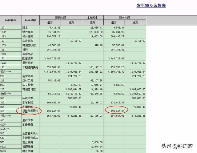Click the 期初余额 header cell
This screenshot has height=153, width=197.
tap(61, 18)
